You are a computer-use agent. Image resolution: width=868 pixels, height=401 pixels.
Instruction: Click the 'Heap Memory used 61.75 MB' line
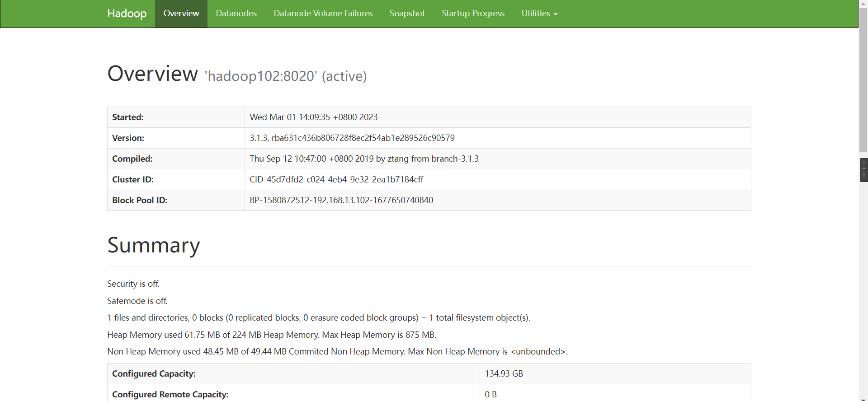point(272,335)
